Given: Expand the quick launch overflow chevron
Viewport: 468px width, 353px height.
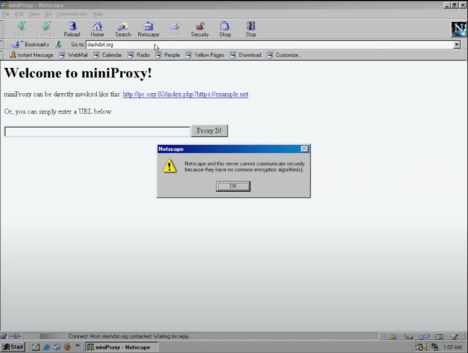Looking at the screenshot, I should coord(78,346).
